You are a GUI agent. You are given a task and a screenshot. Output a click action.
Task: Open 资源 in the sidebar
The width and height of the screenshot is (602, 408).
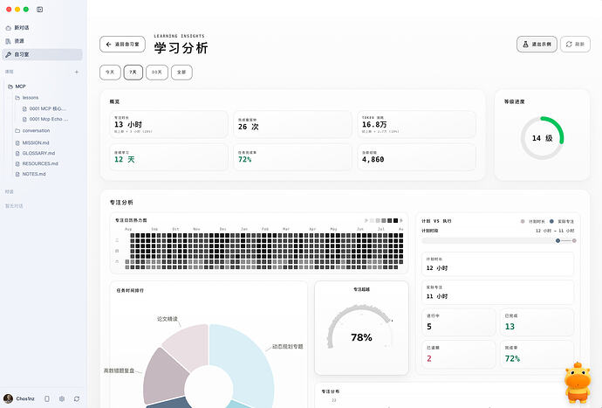(42, 41)
